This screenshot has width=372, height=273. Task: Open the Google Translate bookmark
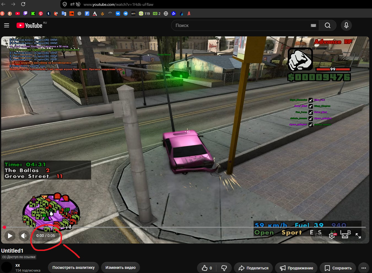tap(64, 13)
